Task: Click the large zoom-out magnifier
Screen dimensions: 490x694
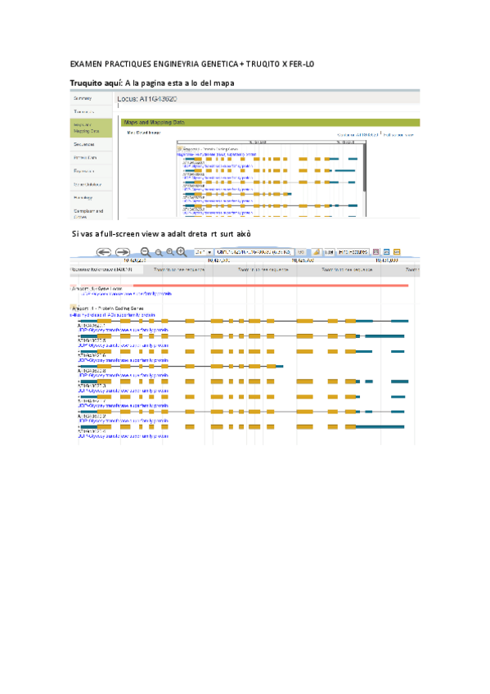Action: [x=145, y=252]
